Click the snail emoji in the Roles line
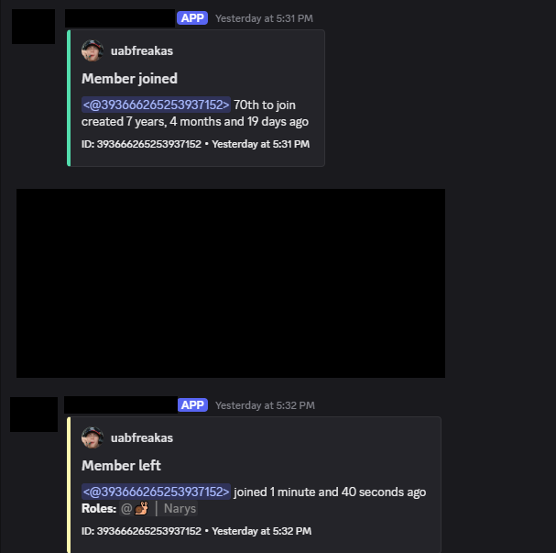This screenshot has width=556, height=553. [x=141, y=508]
